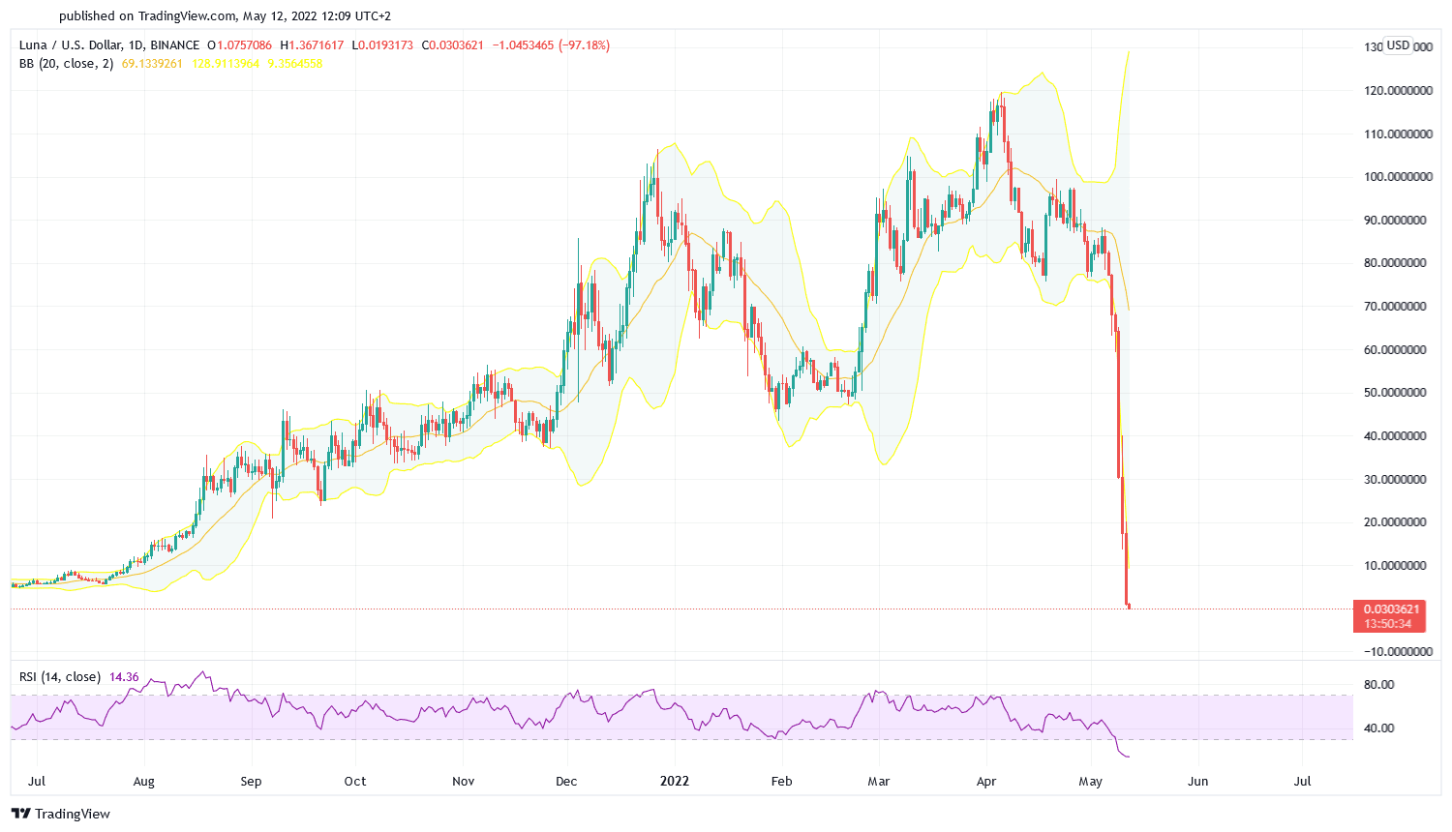Click the 70.0000000 price axis label
Image resolution: width=1452 pixels, height=832 pixels.
pos(1395,307)
